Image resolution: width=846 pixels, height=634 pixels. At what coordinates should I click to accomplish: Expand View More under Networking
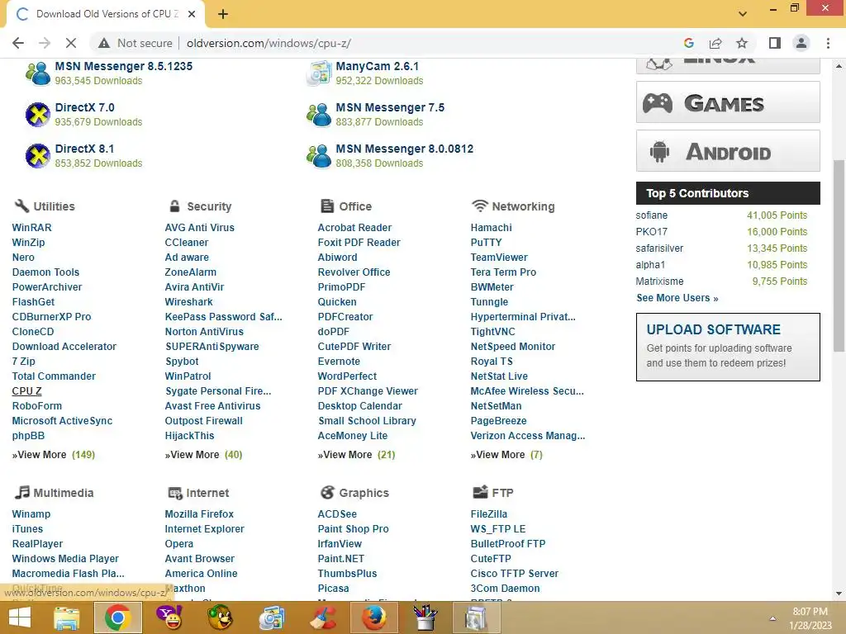506,455
